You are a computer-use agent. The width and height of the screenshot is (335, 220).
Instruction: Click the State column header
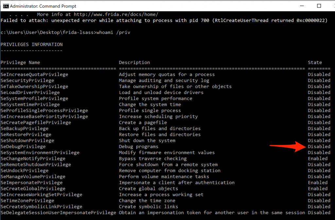[x=315, y=62]
